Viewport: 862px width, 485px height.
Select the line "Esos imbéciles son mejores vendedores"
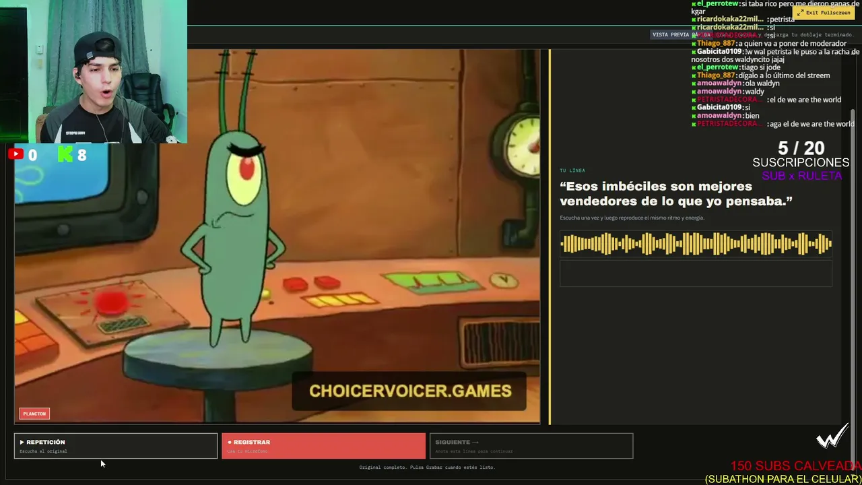675,193
